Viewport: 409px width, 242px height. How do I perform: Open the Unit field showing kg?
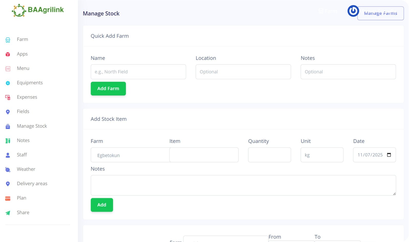pos(322,155)
